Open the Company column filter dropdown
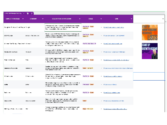167x125 pixels. tap(43, 19)
